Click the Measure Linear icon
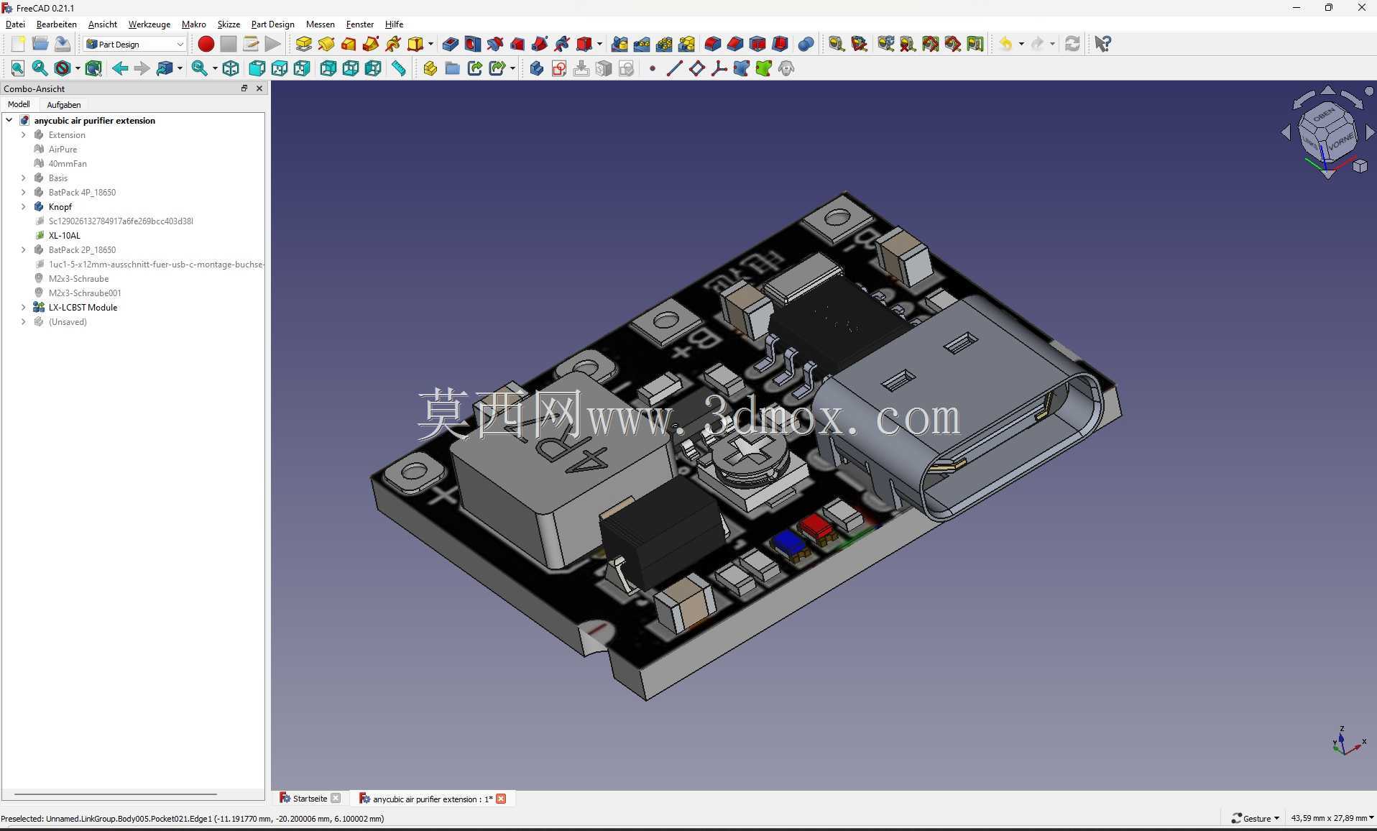The image size is (1377, 831). pyautogui.click(x=836, y=44)
